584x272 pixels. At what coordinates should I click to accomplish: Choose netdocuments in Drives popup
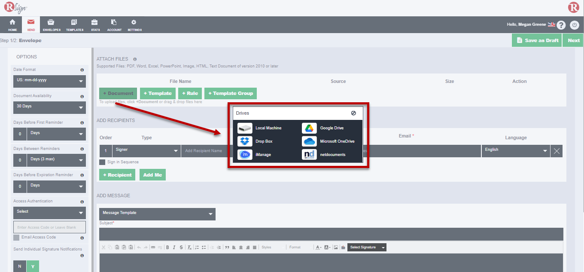click(324, 154)
